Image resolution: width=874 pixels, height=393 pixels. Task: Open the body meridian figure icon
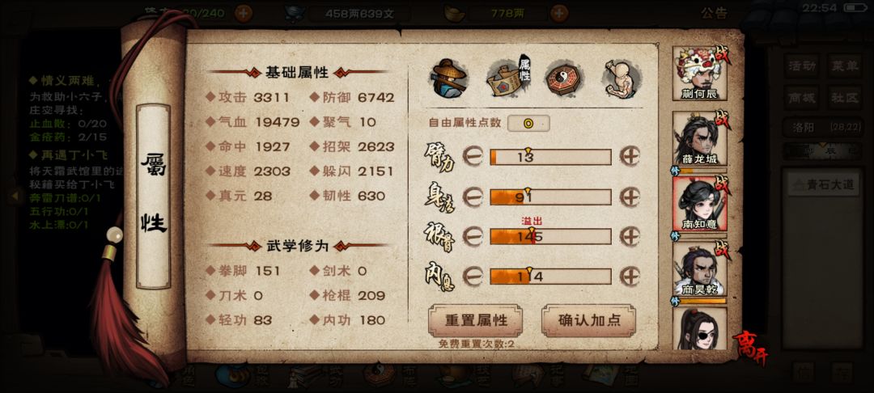tap(621, 78)
